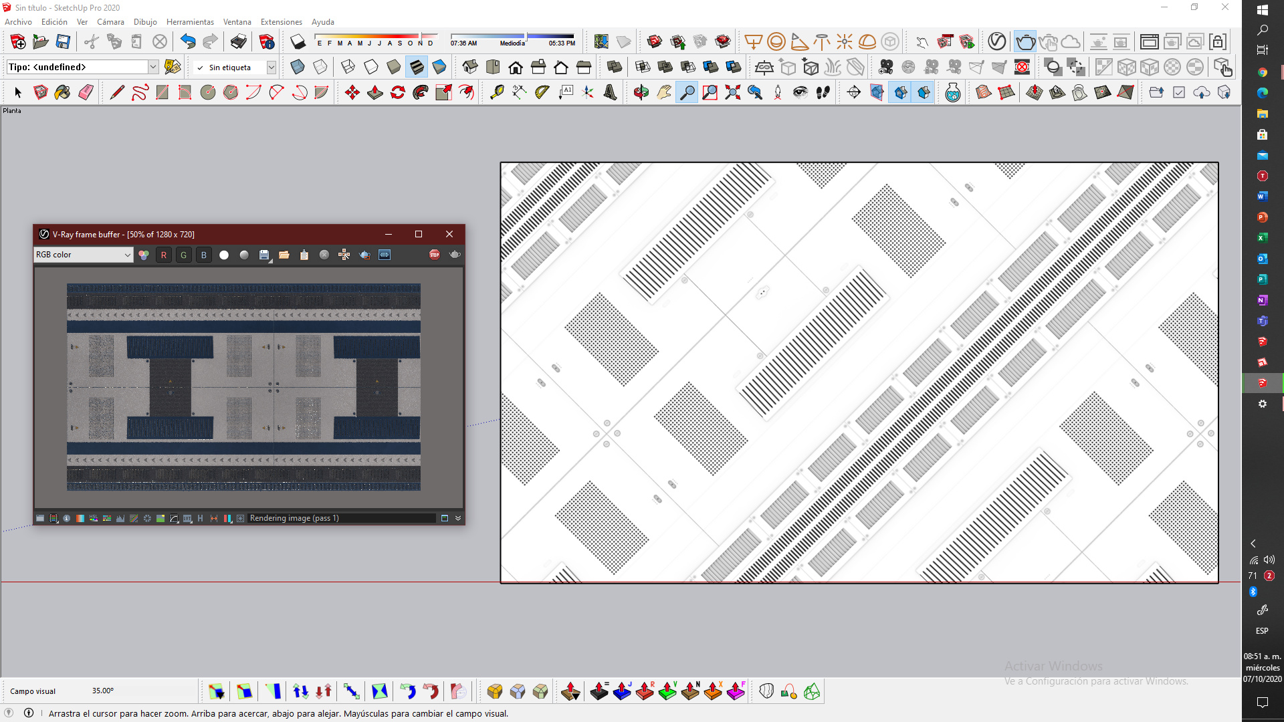Select the Rotate tool
Image resolution: width=1284 pixels, height=722 pixels.
(398, 92)
